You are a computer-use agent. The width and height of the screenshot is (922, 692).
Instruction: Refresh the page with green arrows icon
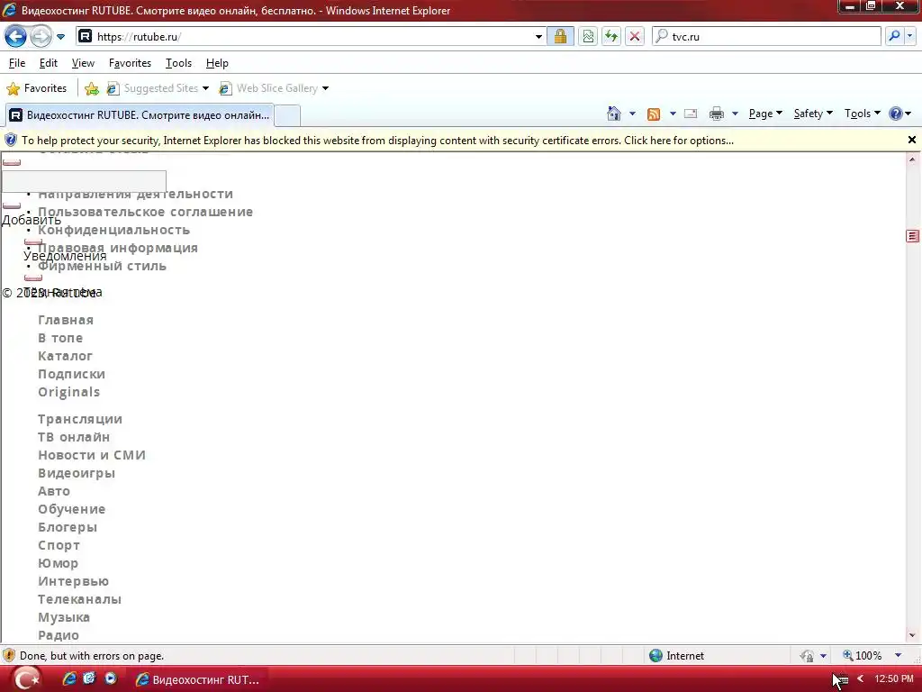(611, 36)
